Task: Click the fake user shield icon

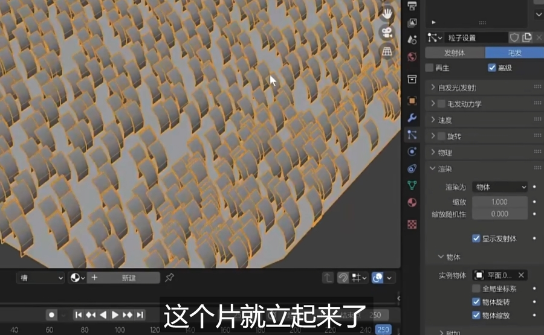Action: tap(514, 37)
